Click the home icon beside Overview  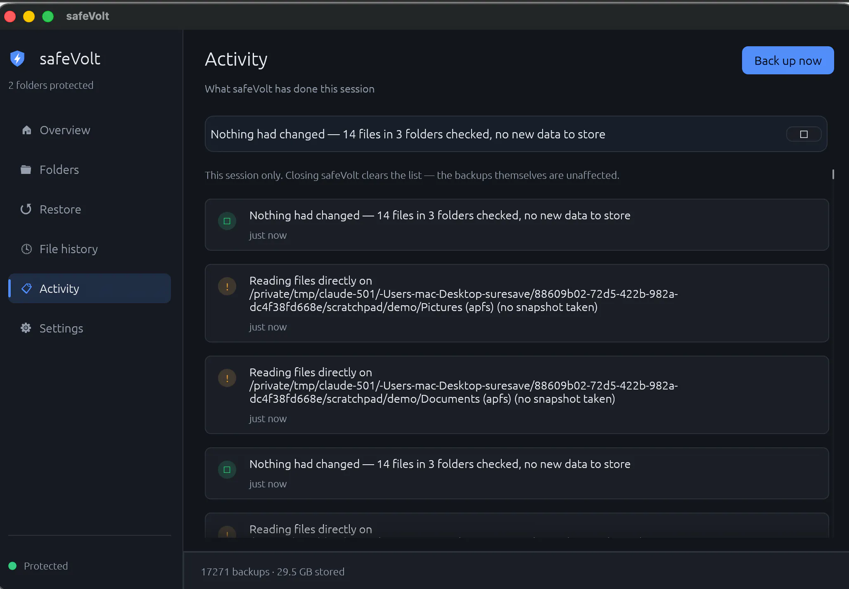point(26,130)
